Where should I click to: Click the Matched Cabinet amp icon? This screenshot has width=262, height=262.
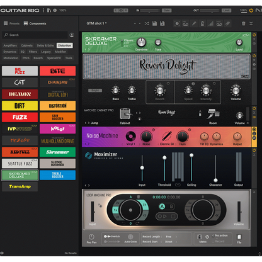pyautogui.click(x=126, y=114)
